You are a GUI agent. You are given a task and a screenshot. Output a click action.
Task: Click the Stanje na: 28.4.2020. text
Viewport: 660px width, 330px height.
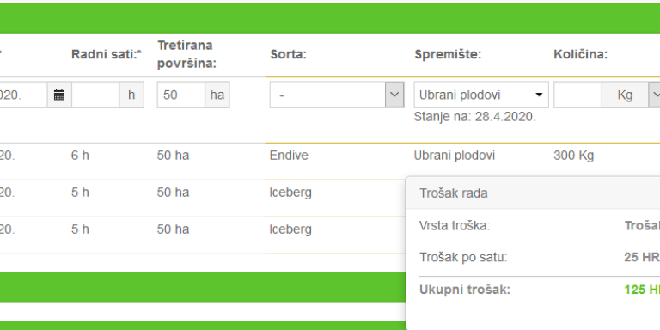[x=474, y=117]
